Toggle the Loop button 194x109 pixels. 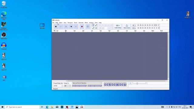(88, 27)
